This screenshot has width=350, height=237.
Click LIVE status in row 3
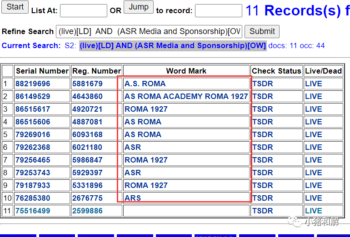click(x=314, y=109)
